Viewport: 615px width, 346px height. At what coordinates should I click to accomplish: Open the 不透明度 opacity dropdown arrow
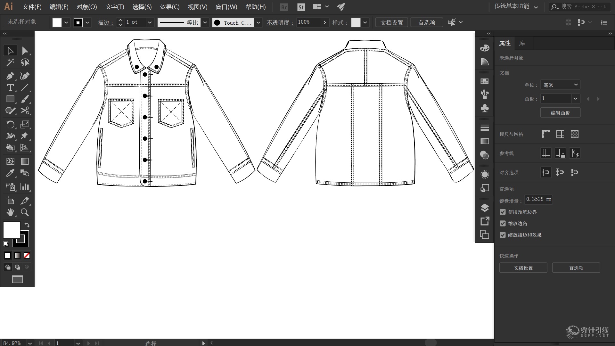pos(325,22)
